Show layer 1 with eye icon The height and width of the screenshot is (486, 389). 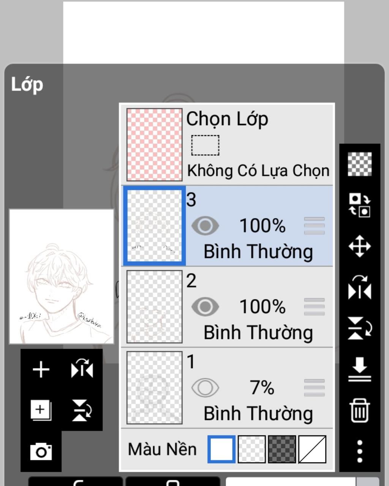[x=205, y=388]
